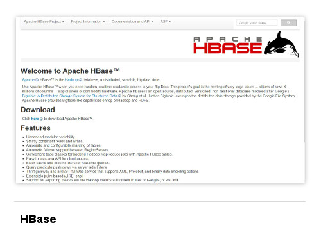Click 'Extensible jruby-based (JIRB) shell' item

55,176
